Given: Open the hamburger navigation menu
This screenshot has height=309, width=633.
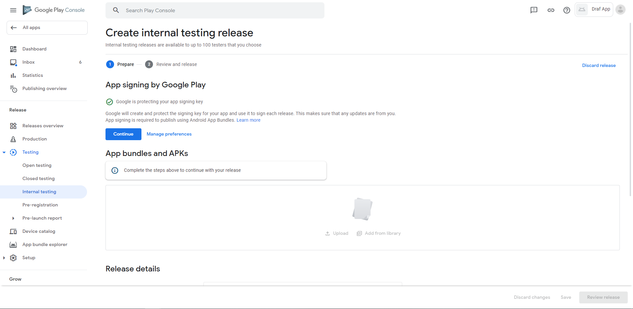Looking at the screenshot, I should [13, 10].
